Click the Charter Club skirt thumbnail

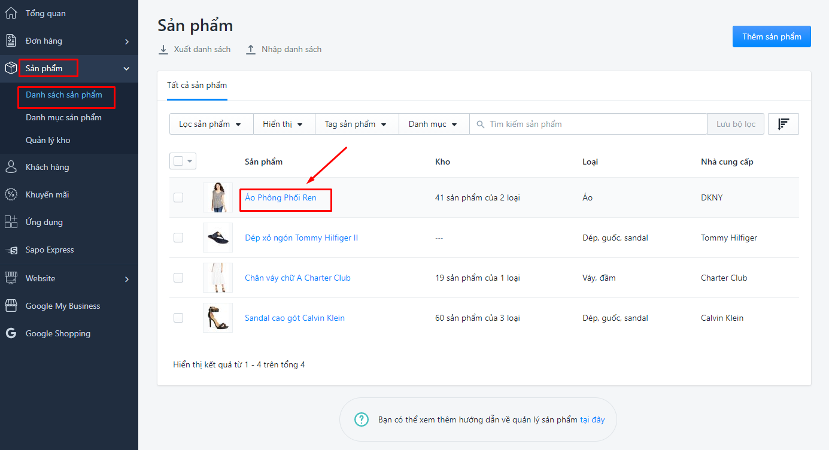(217, 278)
